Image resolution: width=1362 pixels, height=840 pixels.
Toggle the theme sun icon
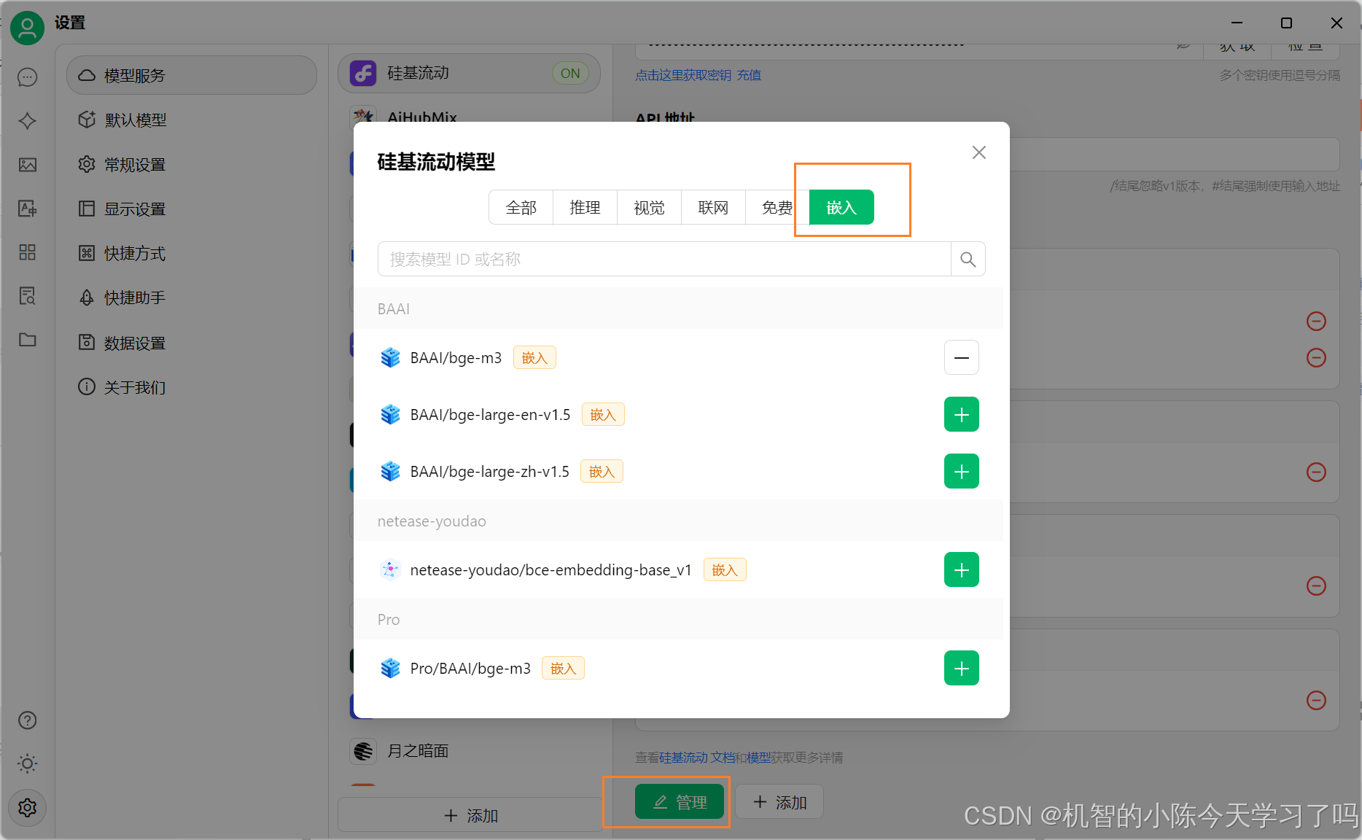pyautogui.click(x=28, y=763)
